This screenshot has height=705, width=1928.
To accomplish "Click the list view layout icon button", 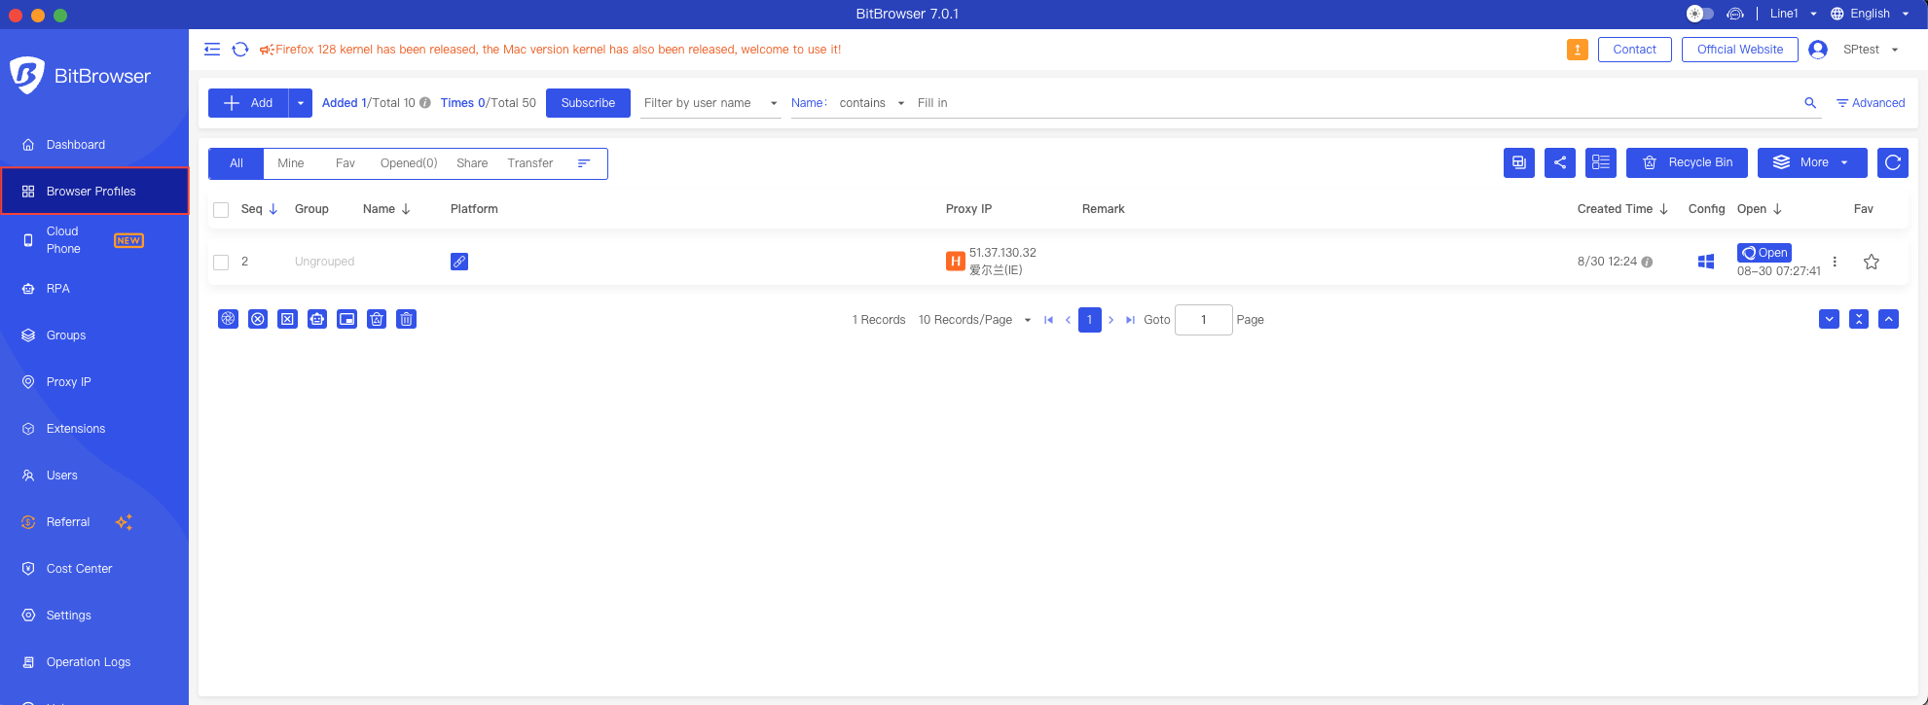I will pyautogui.click(x=1601, y=162).
